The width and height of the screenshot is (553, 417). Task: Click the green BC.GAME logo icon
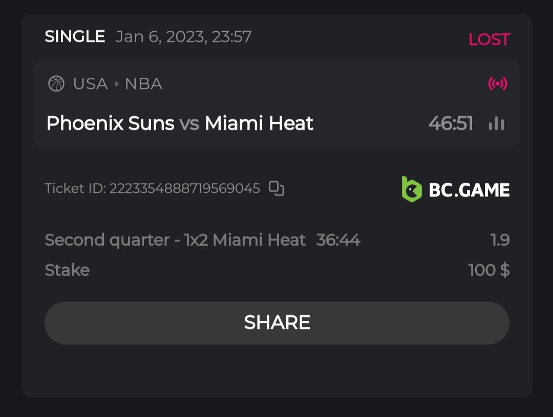(412, 189)
